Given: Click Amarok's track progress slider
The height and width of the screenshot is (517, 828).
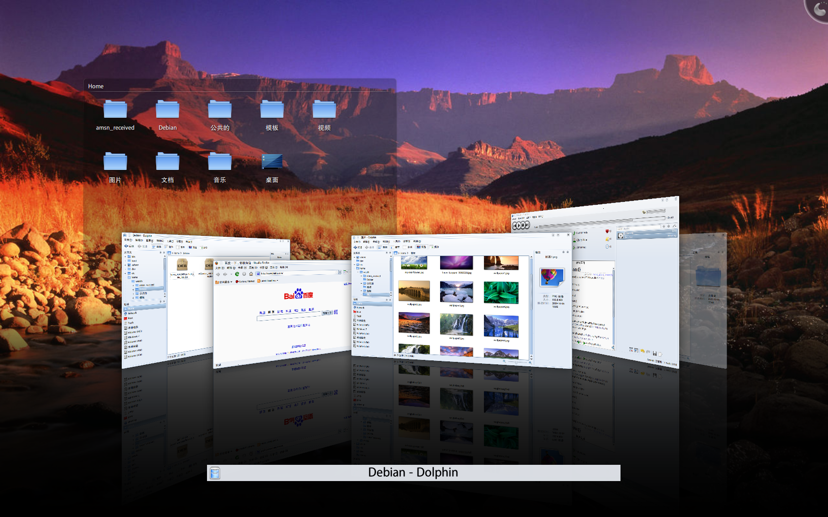Looking at the screenshot, I should [x=601, y=221].
